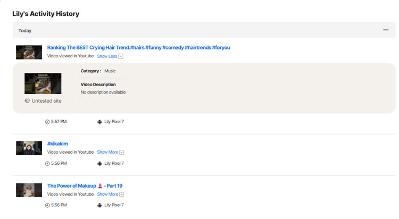Viewport: 399px width, 219px height.
Task: Click the Category: label in details panel
Action: [x=91, y=71]
